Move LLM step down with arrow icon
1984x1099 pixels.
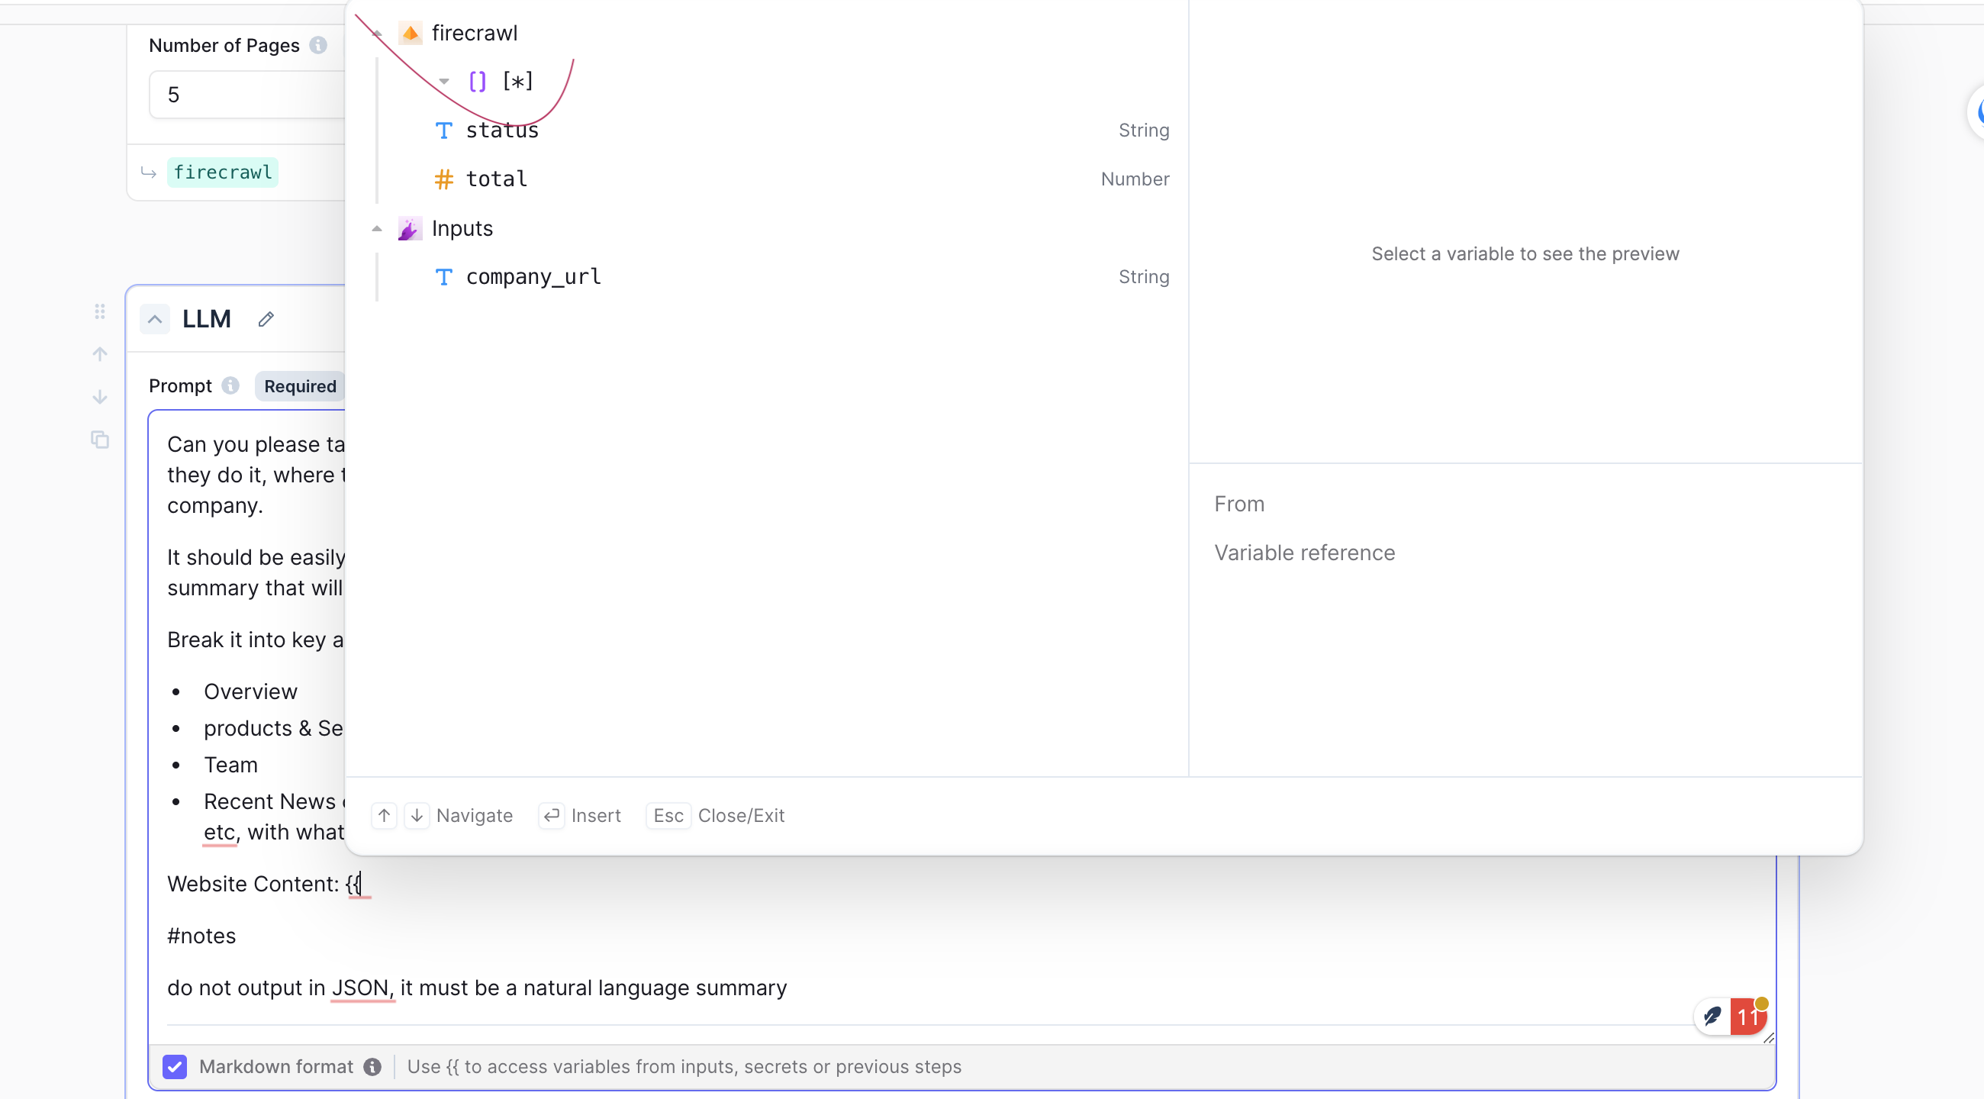[x=100, y=398]
